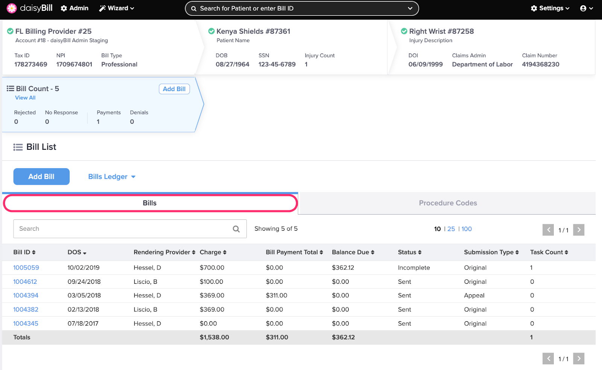Select the Bills tab
Image resolution: width=602 pixels, height=370 pixels.
tap(150, 203)
